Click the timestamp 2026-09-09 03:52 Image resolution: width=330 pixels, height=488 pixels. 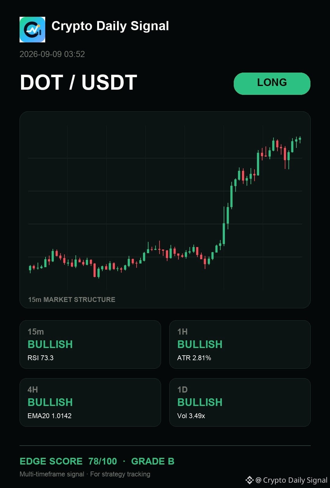52,54
